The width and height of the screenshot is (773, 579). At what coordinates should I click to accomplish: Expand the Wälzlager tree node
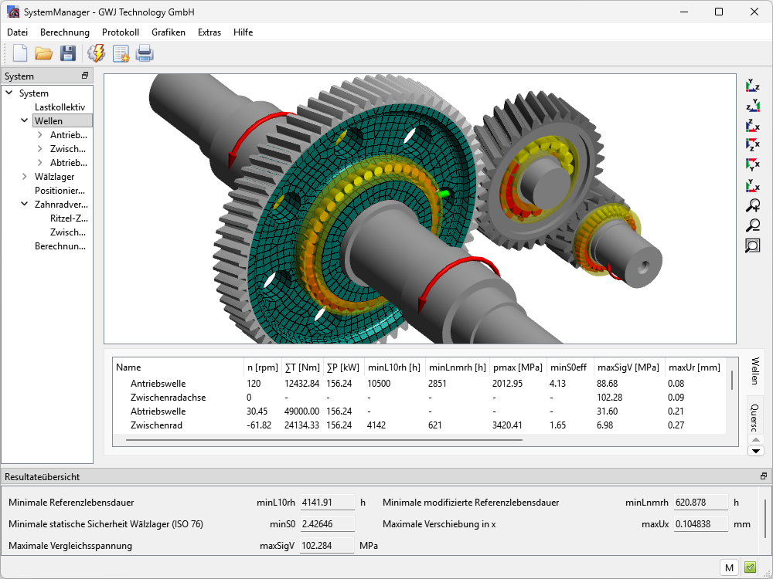25,177
